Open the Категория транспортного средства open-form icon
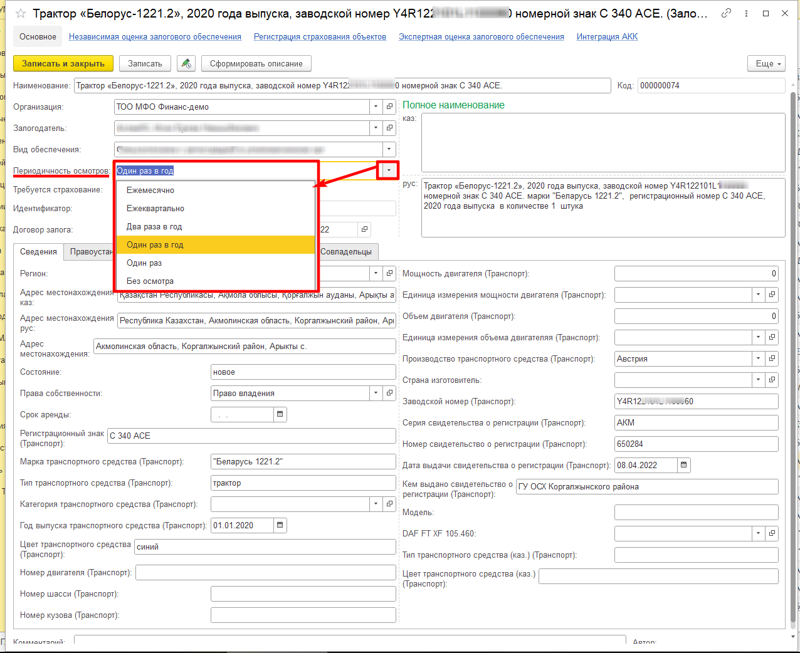This screenshot has width=800, height=653. pyautogui.click(x=389, y=504)
